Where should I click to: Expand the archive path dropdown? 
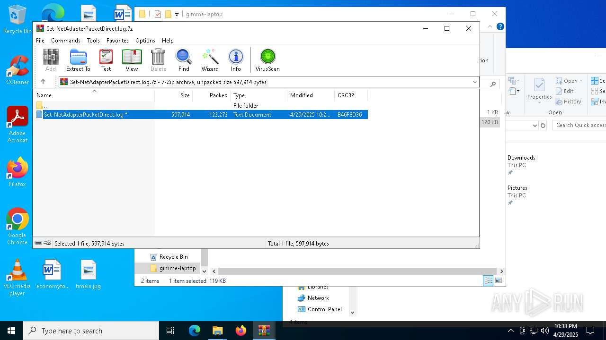pyautogui.click(x=475, y=82)
